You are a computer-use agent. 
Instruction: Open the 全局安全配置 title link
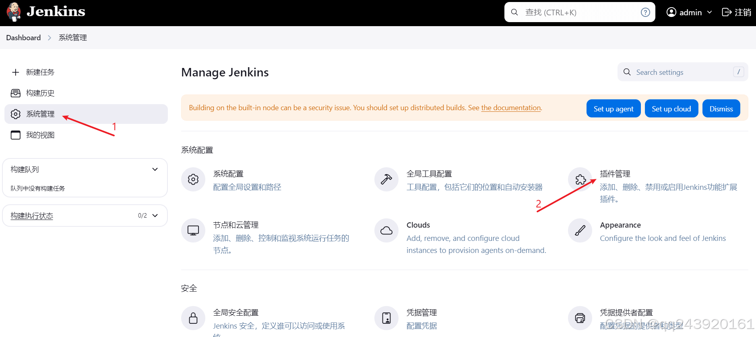pos(236,312)
